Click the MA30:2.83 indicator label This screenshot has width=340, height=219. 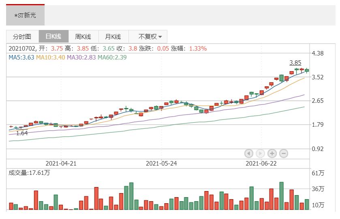pos(81,57)
